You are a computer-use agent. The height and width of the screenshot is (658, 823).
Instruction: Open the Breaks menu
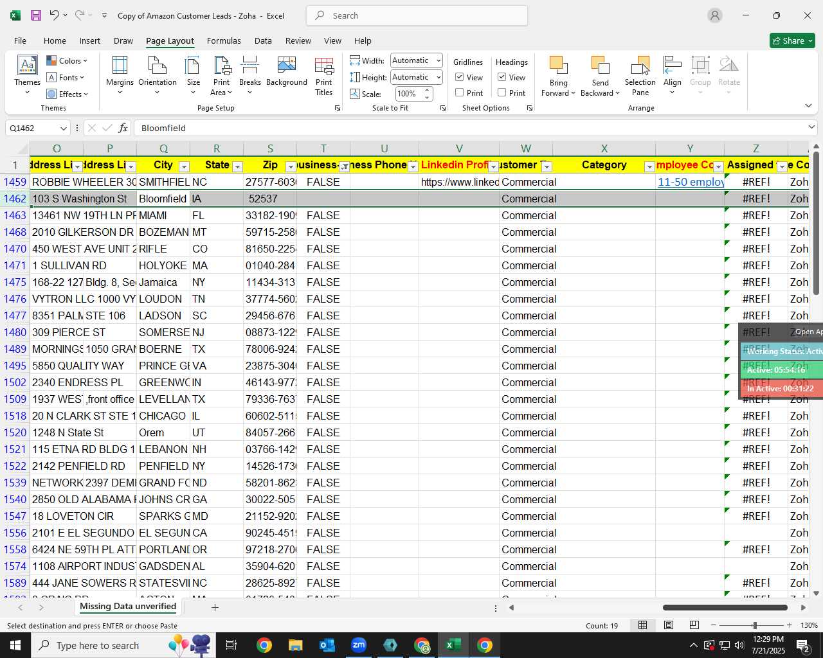(x=249, y=76)
